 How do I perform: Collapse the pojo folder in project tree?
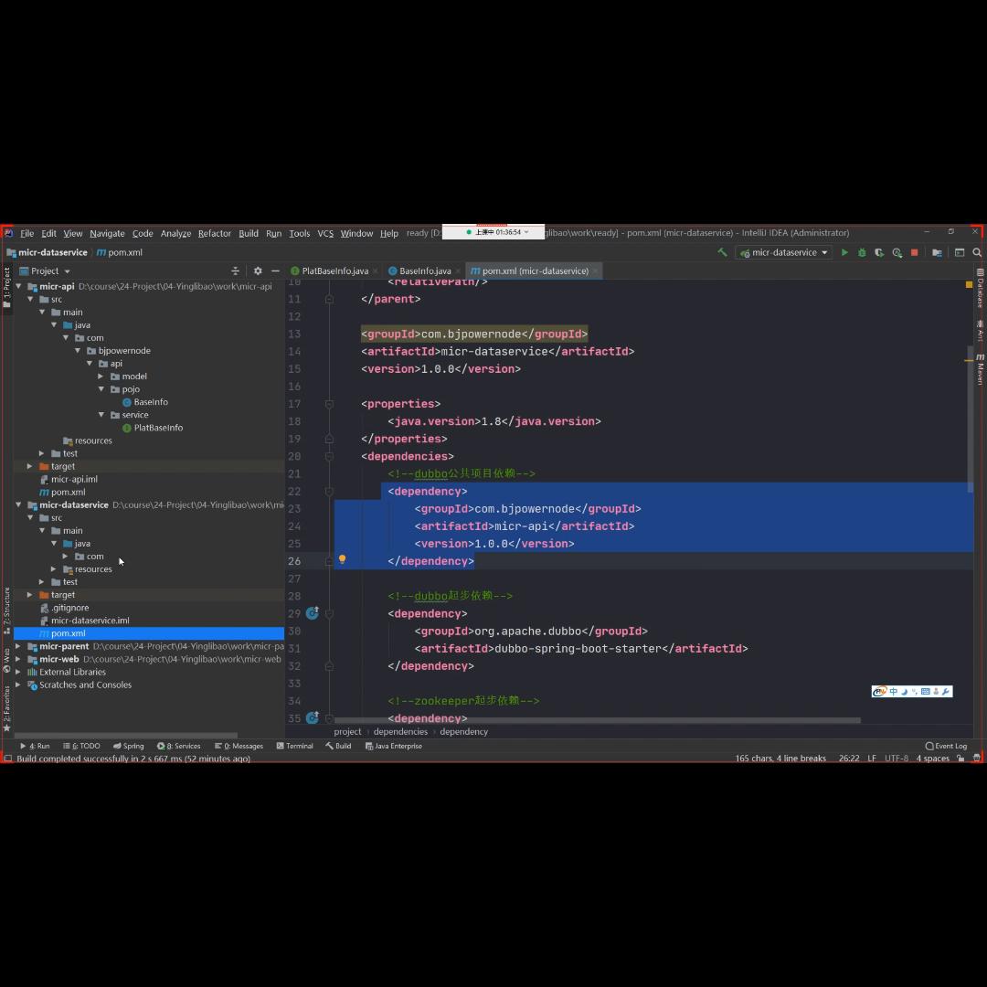coord(101,389)
